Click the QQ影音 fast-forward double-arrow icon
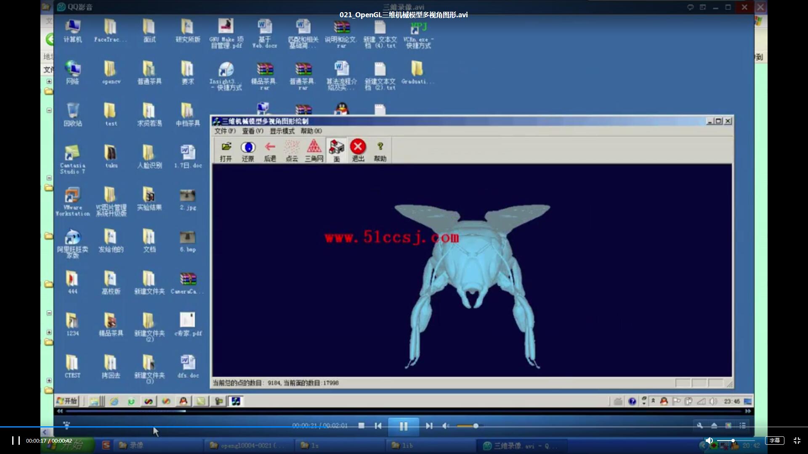The width and height of the screenshot is (808, 454). click(748, 411)
